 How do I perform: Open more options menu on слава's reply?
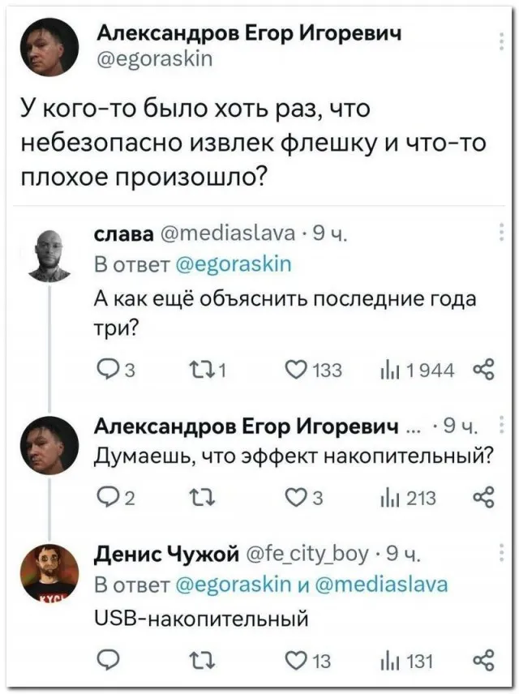tap(496, 237)
